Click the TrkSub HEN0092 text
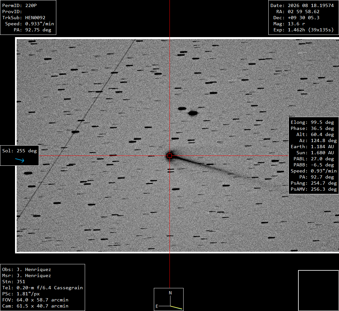Image resolution: width=339 pixels, height=311 pixels. [24, 18]
